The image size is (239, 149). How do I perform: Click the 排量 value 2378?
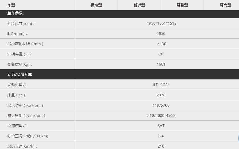(161, 95)
